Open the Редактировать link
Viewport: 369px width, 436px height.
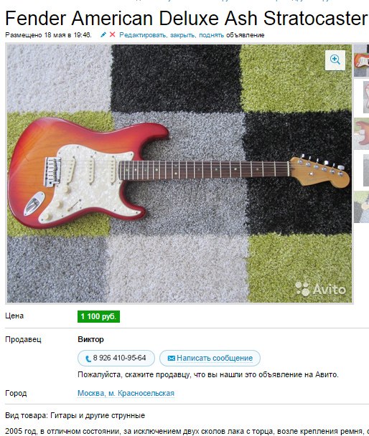(143, 35)
